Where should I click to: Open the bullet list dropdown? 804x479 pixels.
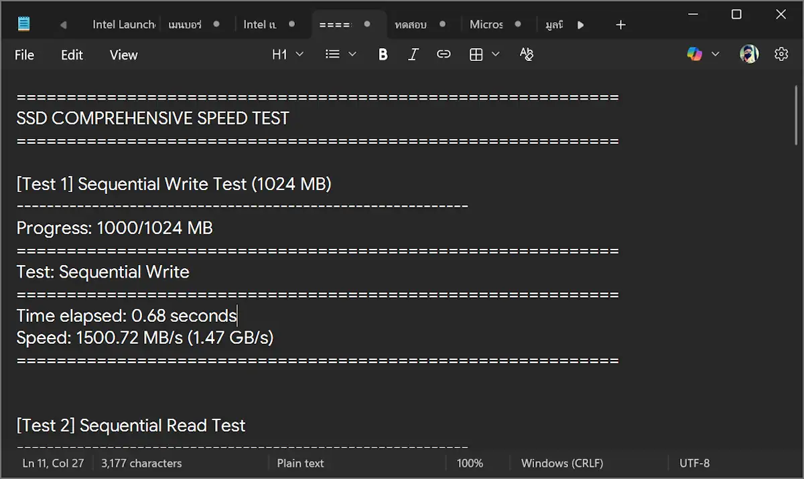pyautogui.click(x=340, y=55)
